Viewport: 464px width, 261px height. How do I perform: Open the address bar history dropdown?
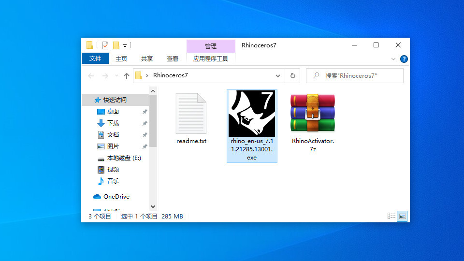pos(278,76)
